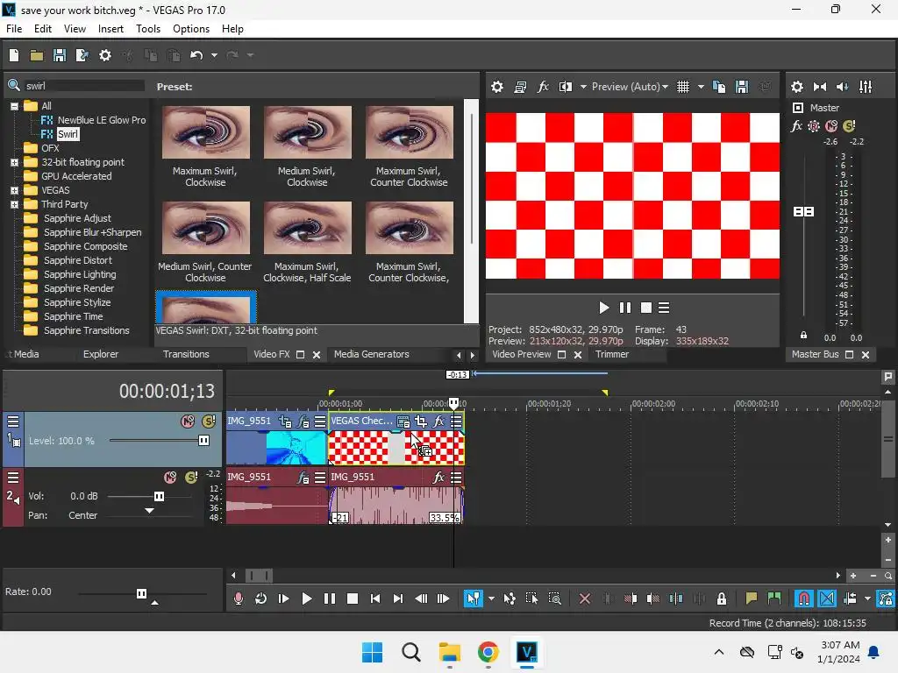The height and width of the screenshot is (673, 898).
Task: Save the project using the floppy icon
Action: pos(60,55)
